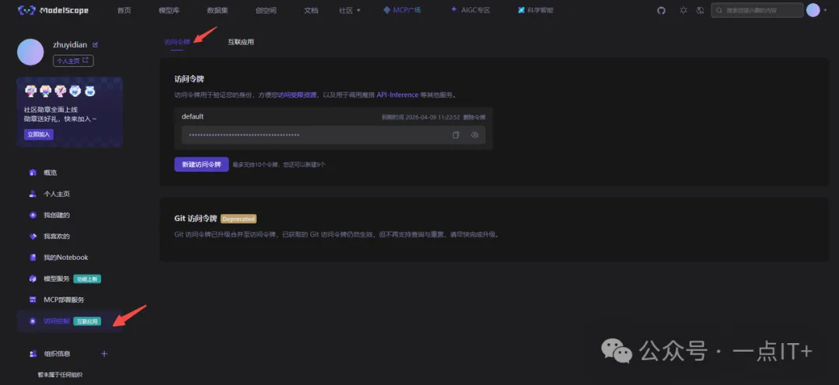Screen dimensions: 839x385
Task: Select 我喜欢的 in the sidebar
Action: (x=57, y=236)
